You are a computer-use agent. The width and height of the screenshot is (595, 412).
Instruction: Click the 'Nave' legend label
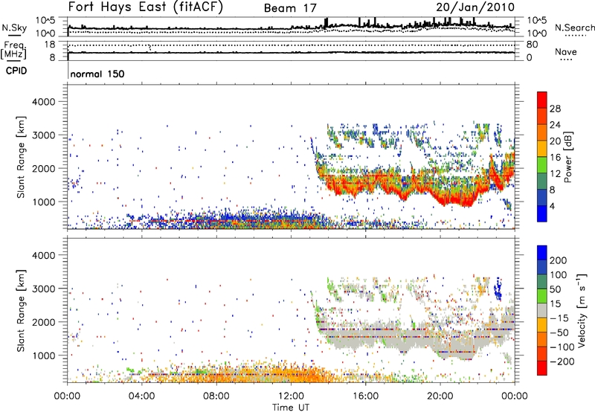coord(565,51)
